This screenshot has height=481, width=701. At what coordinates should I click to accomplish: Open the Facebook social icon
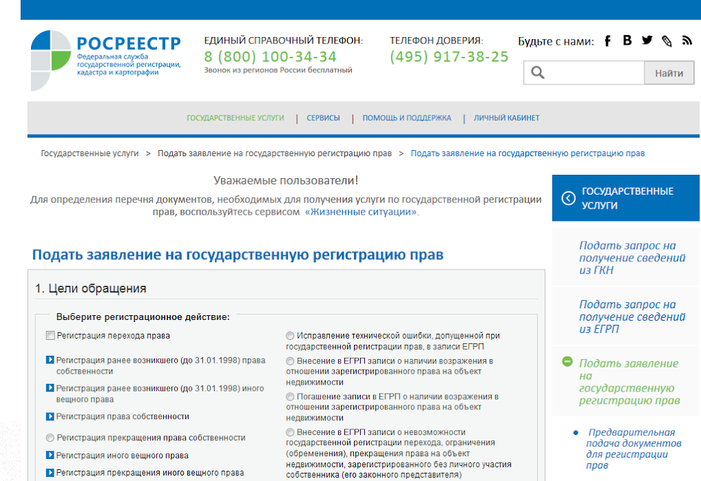click(607, 41)
